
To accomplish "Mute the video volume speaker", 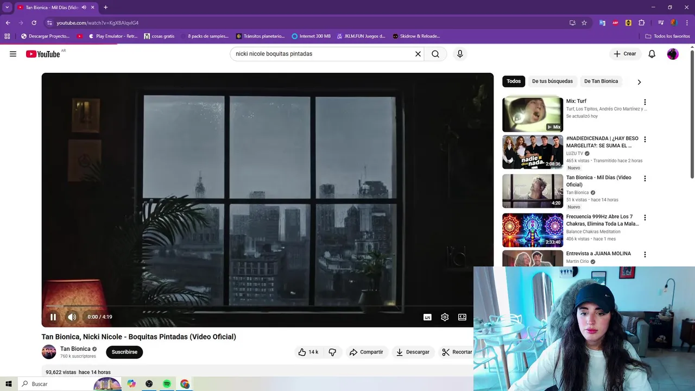I will tap(72, 317).
